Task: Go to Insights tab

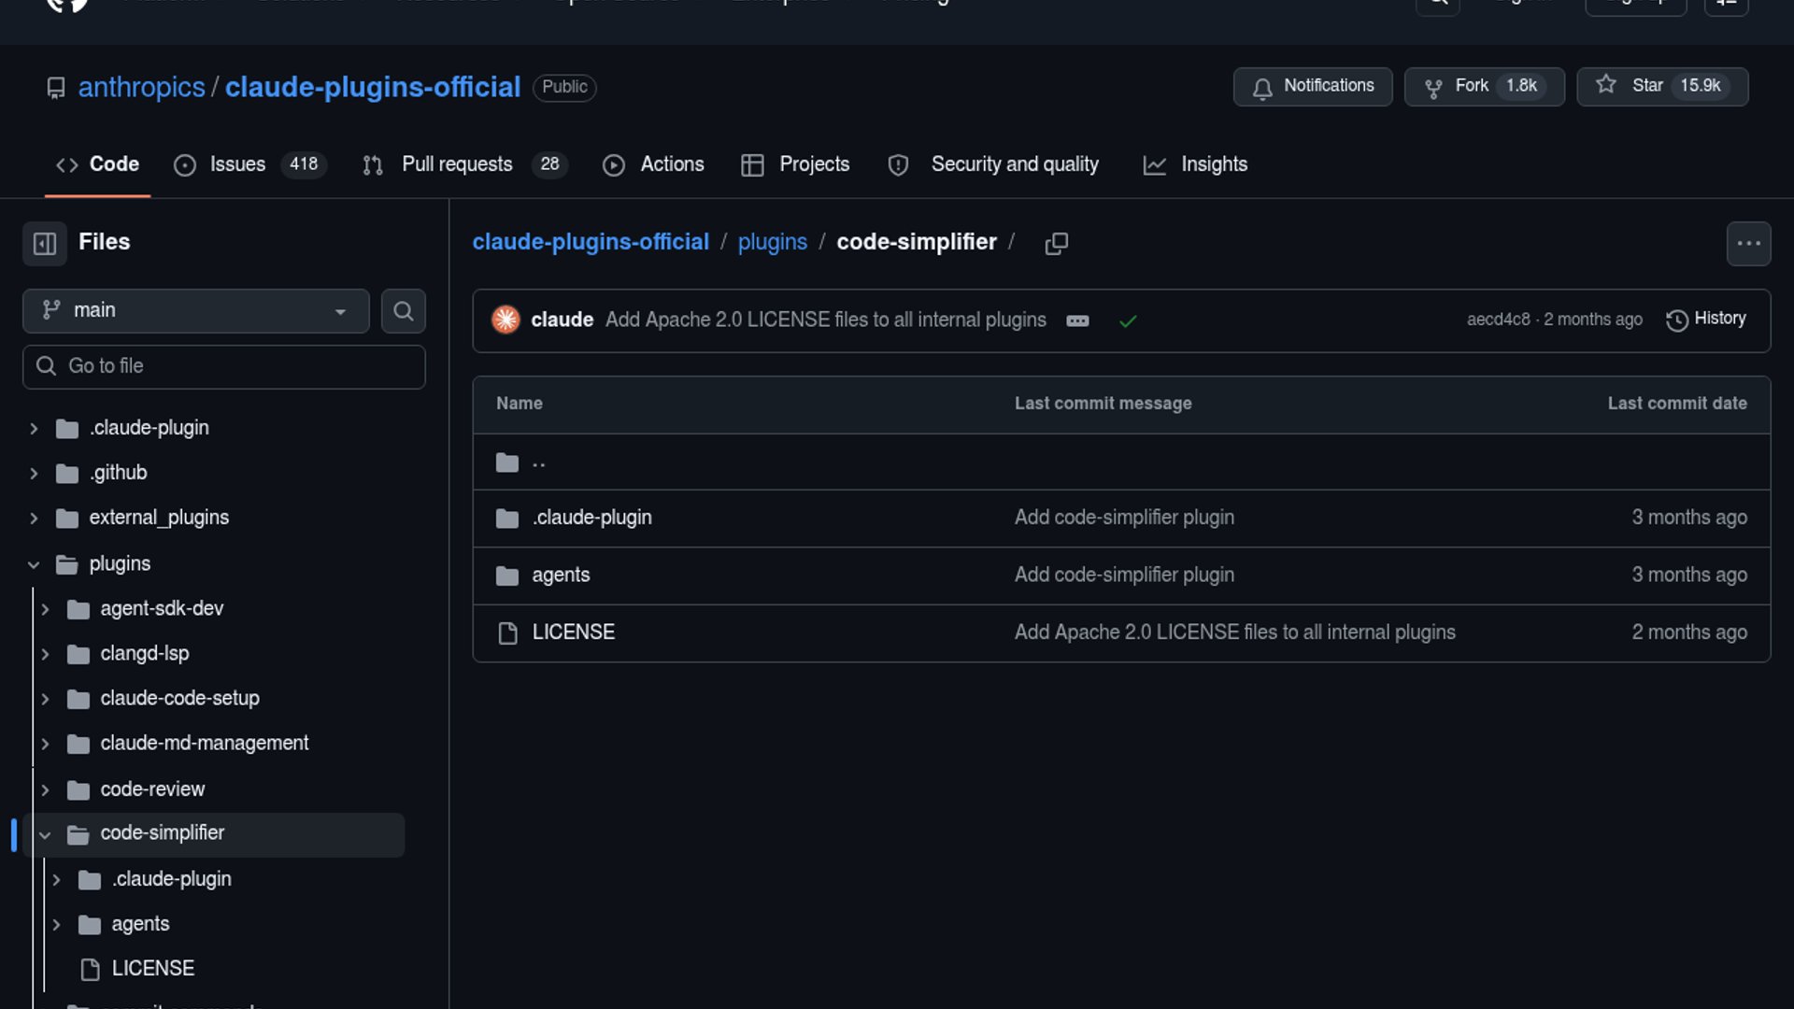Action: (1213, 164)
